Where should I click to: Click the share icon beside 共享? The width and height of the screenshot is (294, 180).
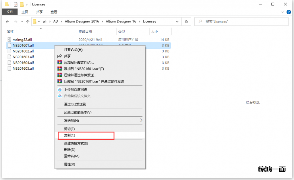[60, 56]
